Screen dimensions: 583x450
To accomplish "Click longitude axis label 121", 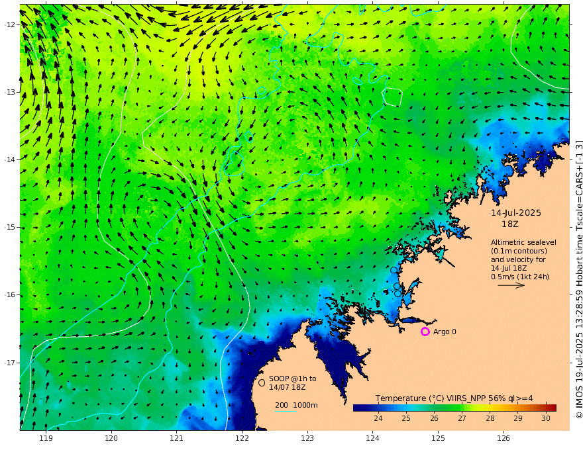I will [x=177, y=438].
